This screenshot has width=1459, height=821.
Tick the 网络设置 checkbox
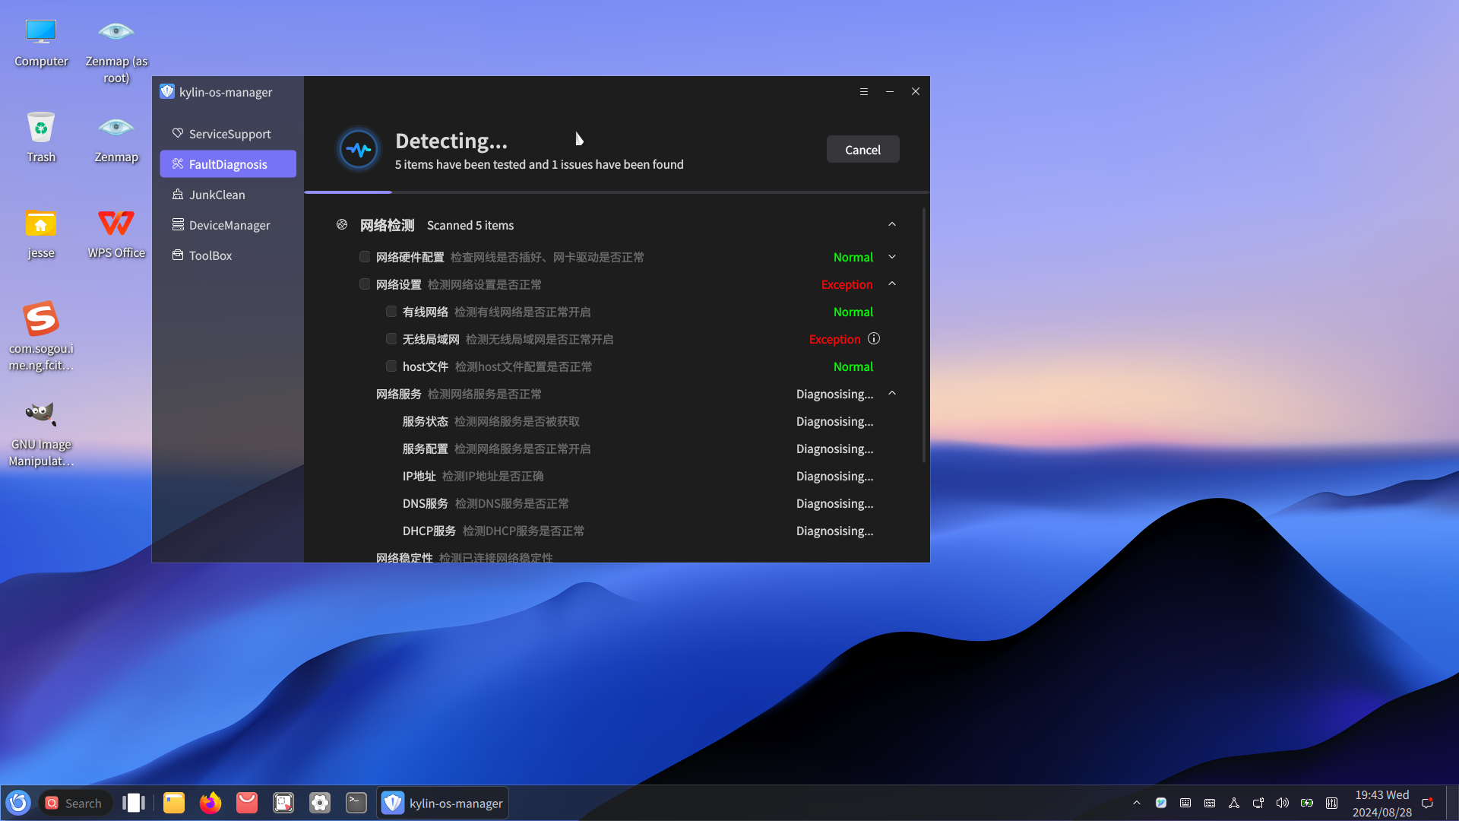(365, 284)
